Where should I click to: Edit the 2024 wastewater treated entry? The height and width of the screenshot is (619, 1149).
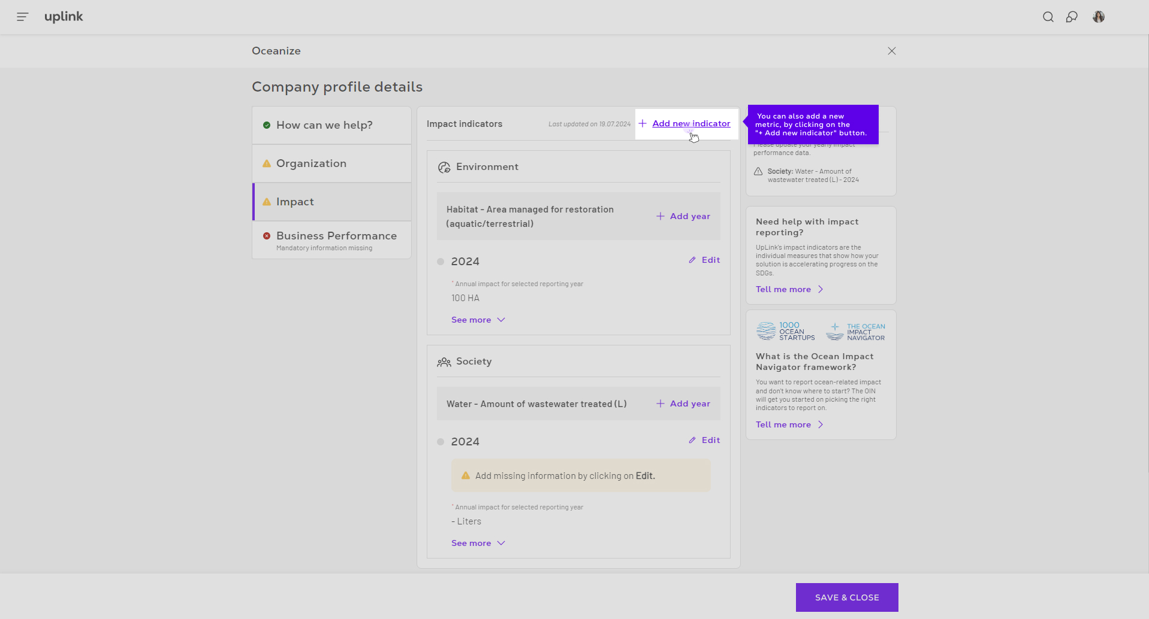tap(704, 441)
